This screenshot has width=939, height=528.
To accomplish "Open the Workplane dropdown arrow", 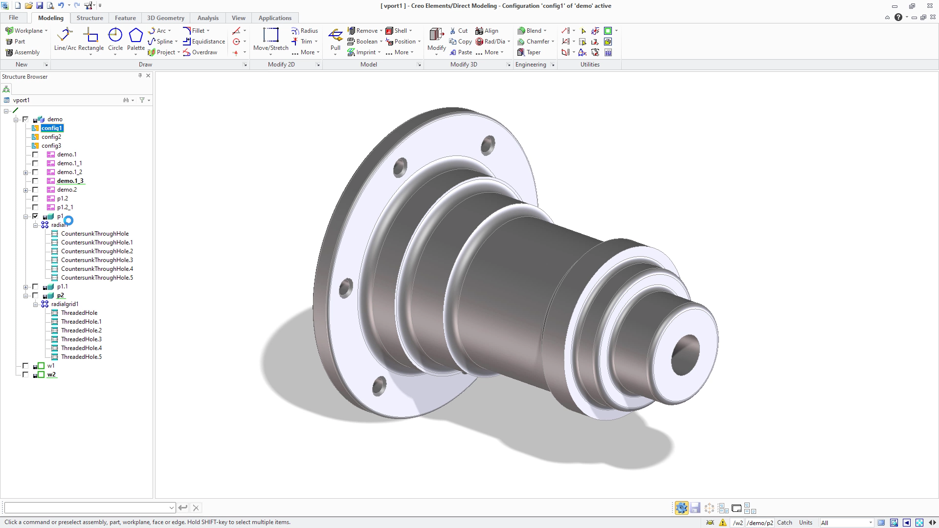I will coord(46,31).
